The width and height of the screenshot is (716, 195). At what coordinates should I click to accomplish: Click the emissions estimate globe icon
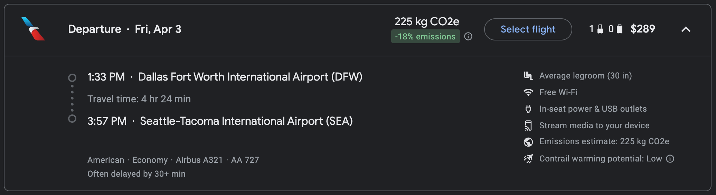528,142
